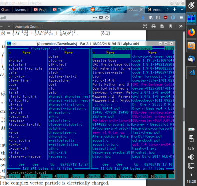Open the KDE application launcher
Screen dimensions: 197x186
pyautogui.click(x=191, y=6)
